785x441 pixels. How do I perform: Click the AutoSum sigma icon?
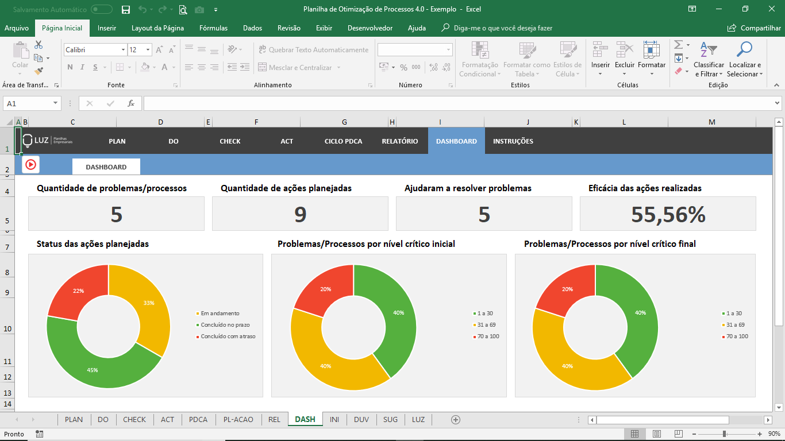click(678, 45)
